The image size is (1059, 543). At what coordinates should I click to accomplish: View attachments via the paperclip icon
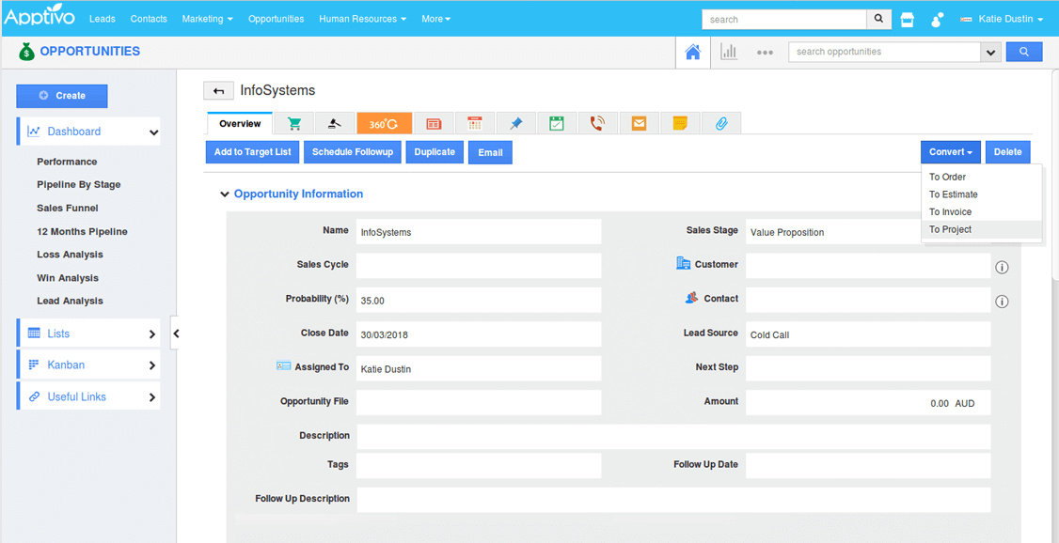(x=721, y=123)
